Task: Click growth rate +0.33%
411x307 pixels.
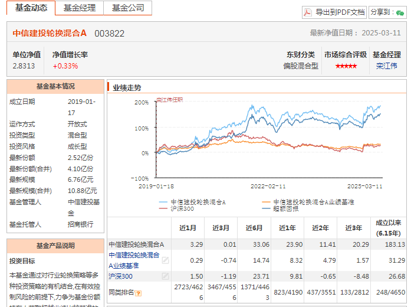Action: tap(65, 66)
